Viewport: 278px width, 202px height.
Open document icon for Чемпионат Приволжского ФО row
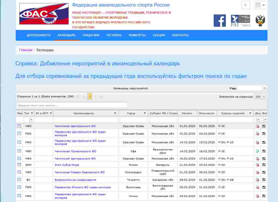(258, 151)
